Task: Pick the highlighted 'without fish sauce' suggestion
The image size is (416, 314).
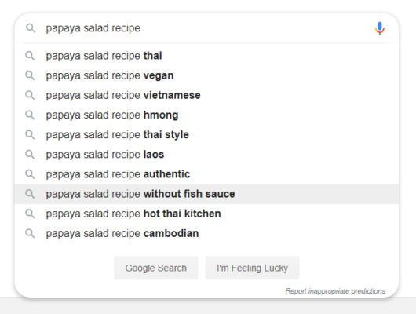Action: tap(206, 194)
